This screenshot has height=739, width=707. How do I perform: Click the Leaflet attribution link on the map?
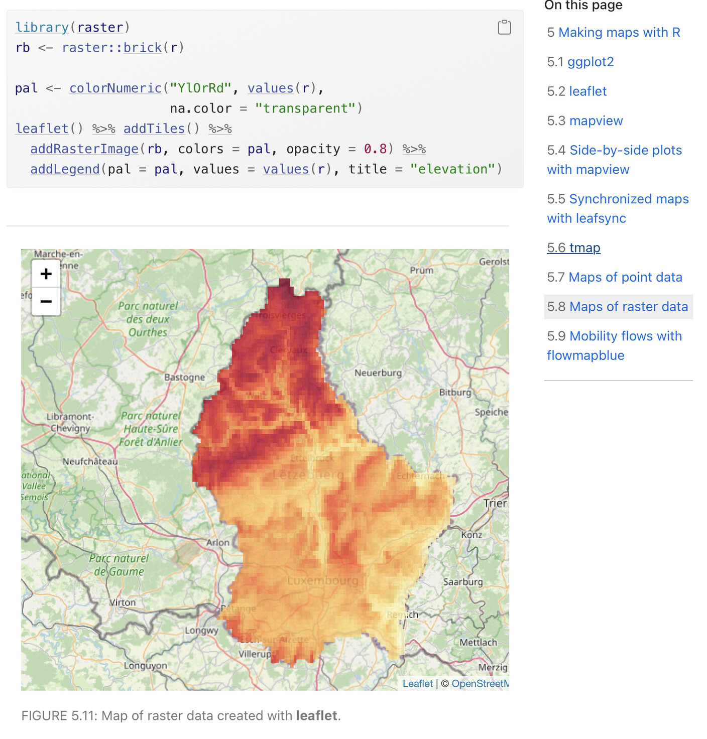click(417, 683)
